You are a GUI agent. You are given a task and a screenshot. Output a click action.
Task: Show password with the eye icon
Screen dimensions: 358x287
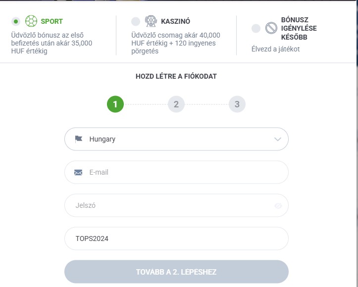click(x=278, y=206)
